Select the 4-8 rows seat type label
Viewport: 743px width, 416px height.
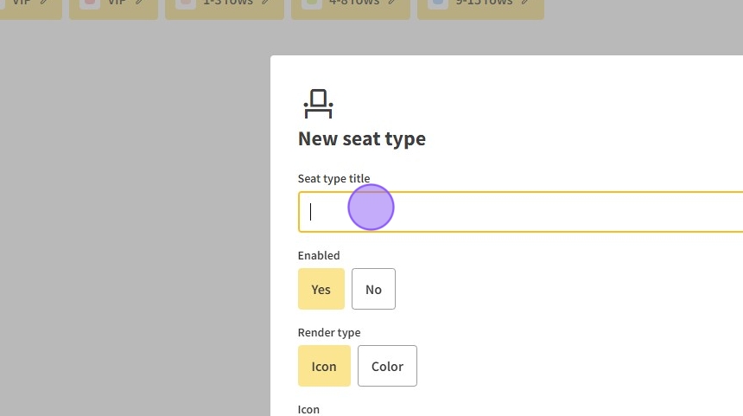point(352,3)
